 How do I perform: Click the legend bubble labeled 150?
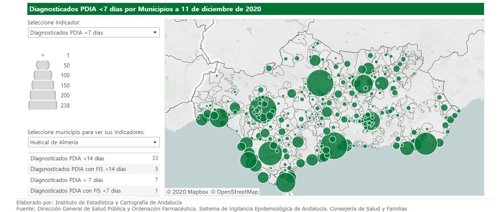(x=42, y=85)
